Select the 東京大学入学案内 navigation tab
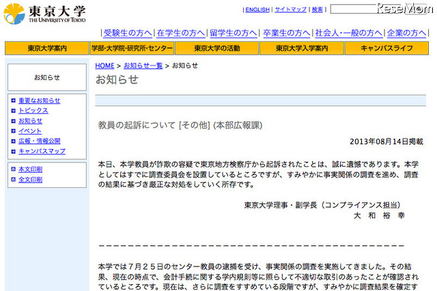This screenshot has height=291, width=437. [x=302, y=48]
